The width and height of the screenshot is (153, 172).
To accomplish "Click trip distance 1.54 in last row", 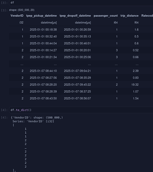I will pos(136,98).
